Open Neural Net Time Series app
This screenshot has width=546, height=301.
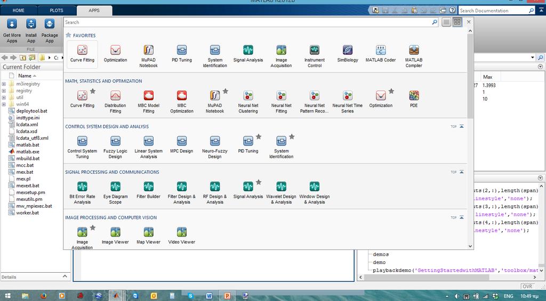point(348,102)
